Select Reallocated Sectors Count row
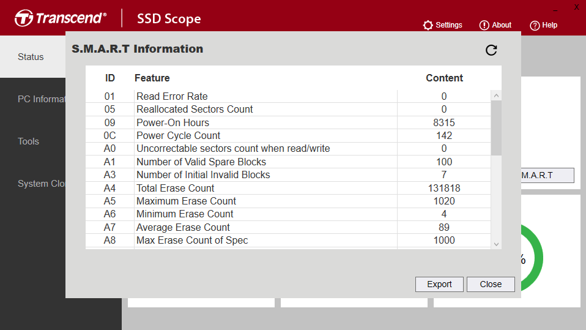 point(288,109)
